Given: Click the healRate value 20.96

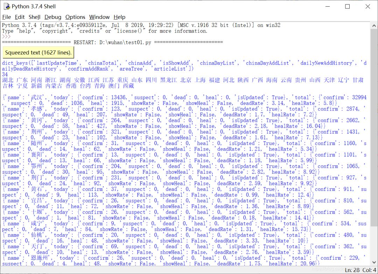Looking at the screenshot, I should [307, 264].
